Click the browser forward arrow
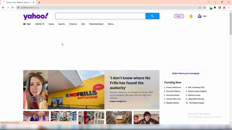 [x=8, y=8]
